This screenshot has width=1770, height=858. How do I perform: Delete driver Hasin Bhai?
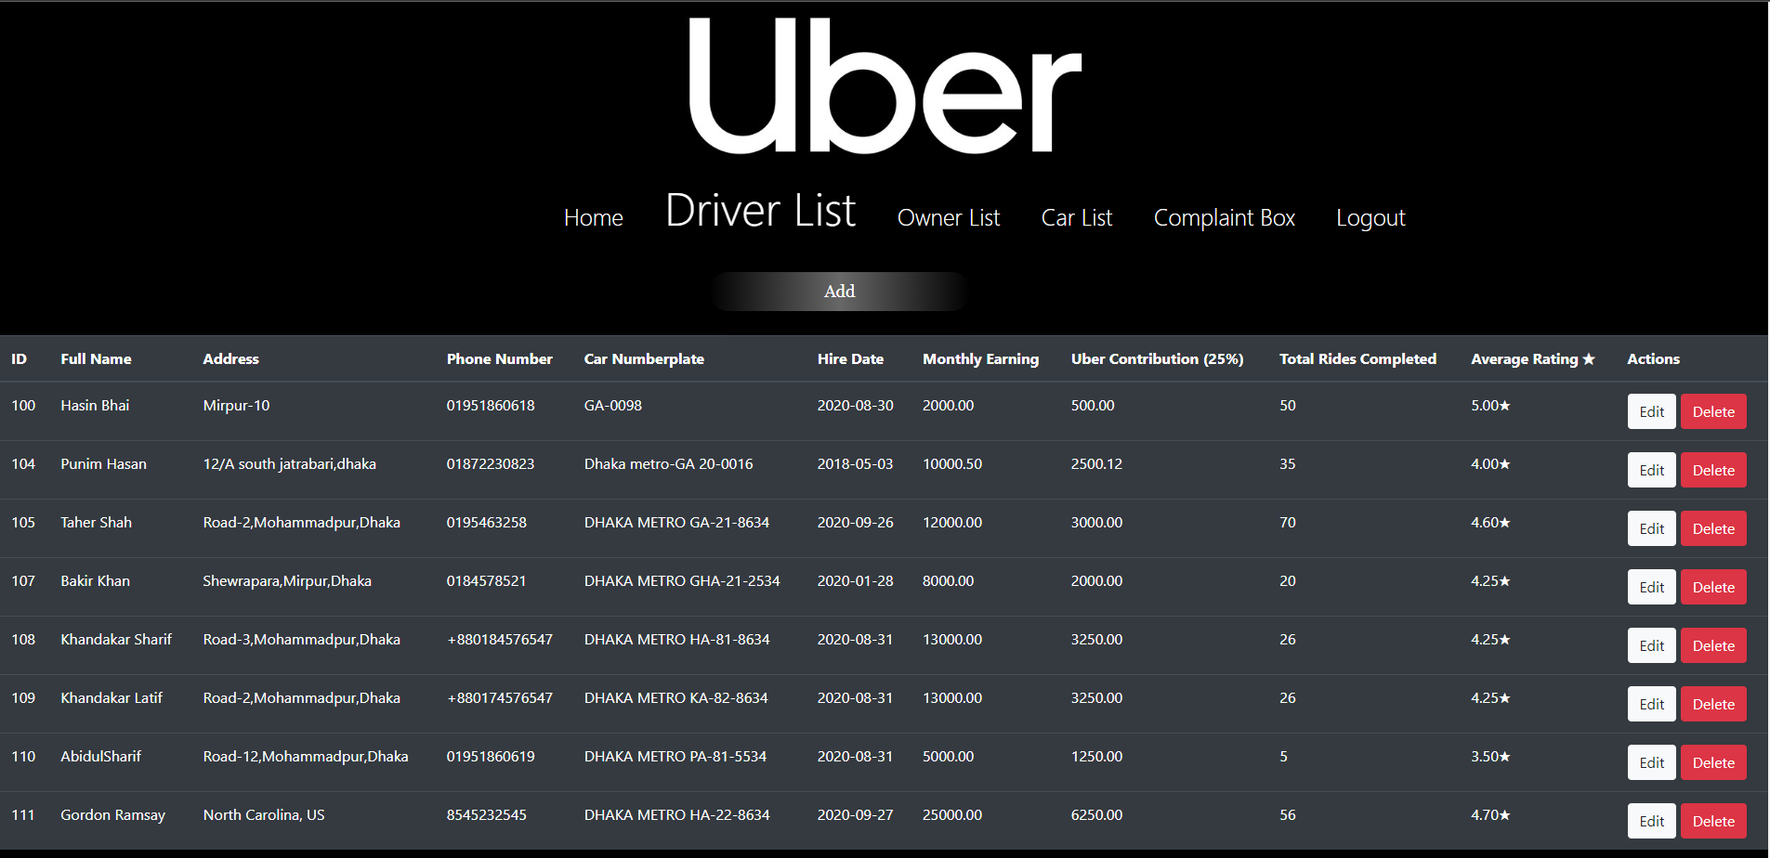coord(1713,411)
